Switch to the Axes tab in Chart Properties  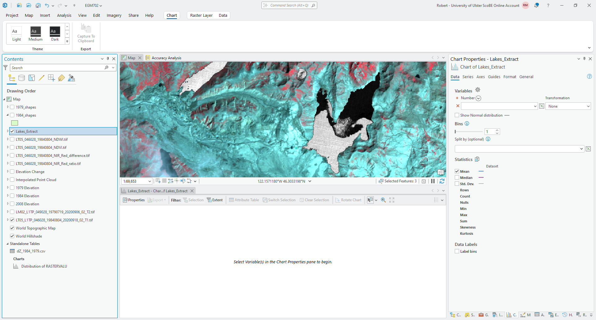tap(480, 77)
